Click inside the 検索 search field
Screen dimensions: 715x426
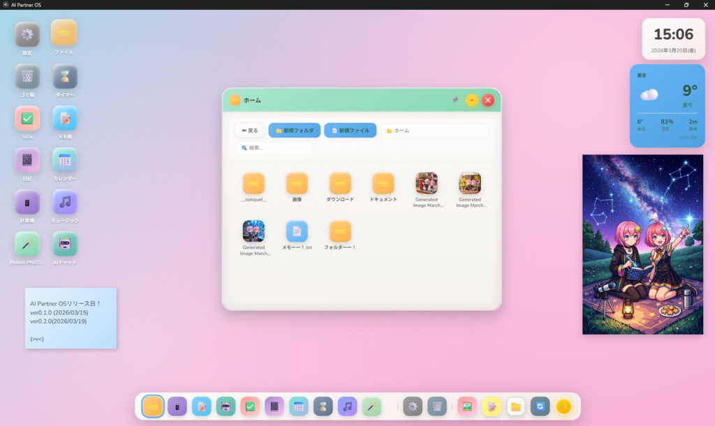click(272, 148)
